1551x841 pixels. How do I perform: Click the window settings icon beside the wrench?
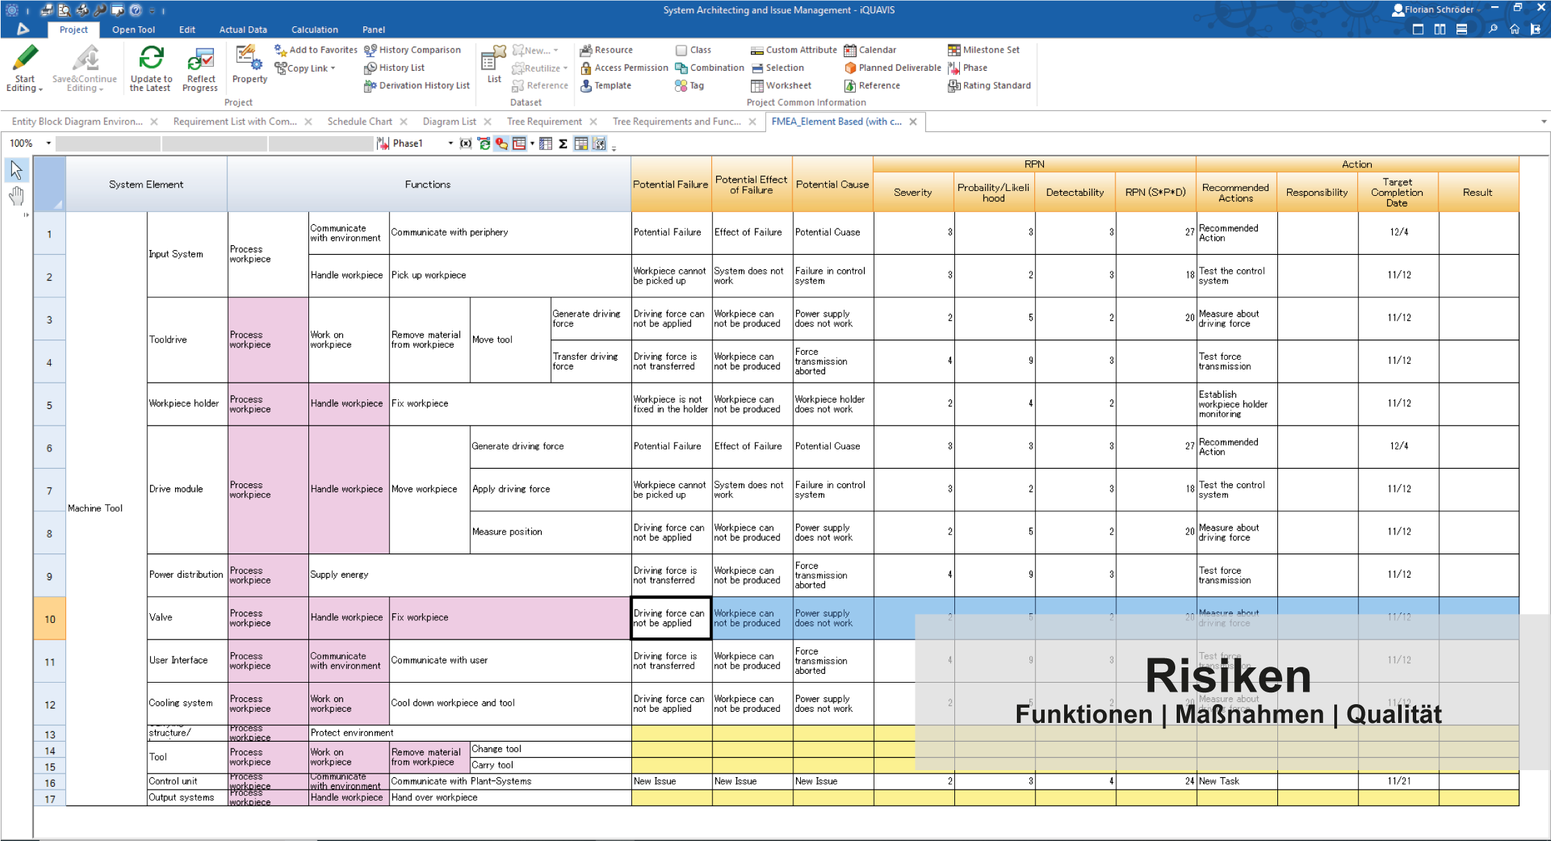point(118,10)
